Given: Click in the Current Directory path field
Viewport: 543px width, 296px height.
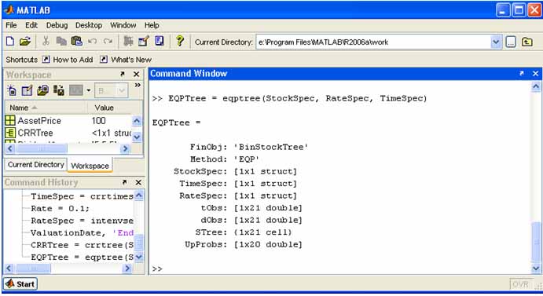Looking at the screenshot, I should 373,42.
